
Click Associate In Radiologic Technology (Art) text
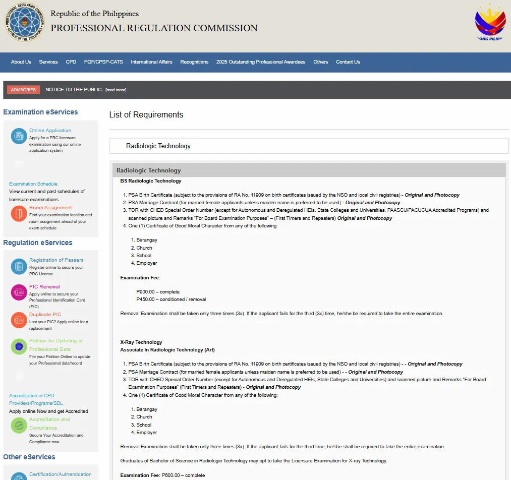(x=167, y=350)
